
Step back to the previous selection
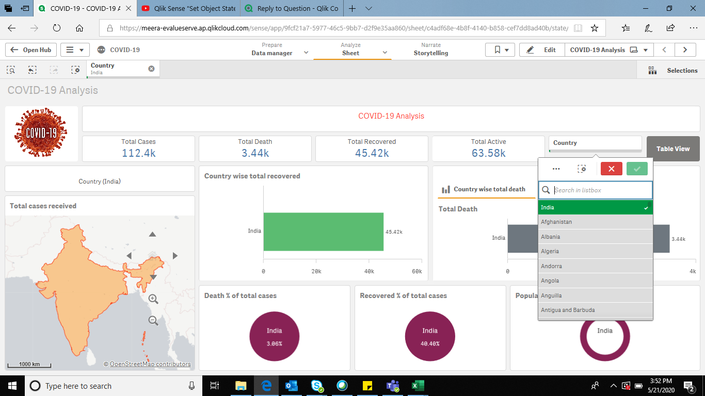pyautogui.click(x=32, y=70)
